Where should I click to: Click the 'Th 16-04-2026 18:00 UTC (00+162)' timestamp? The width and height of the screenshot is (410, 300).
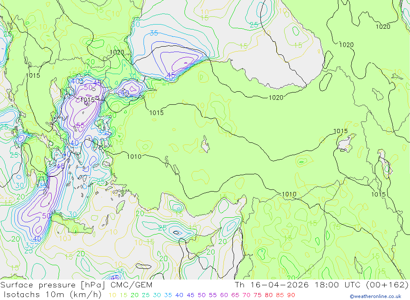click(321, 285)
